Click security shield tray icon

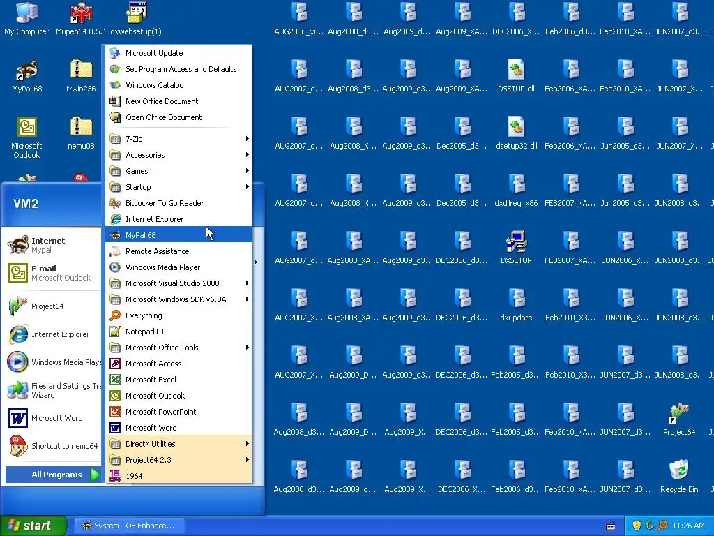coord(637,526)
